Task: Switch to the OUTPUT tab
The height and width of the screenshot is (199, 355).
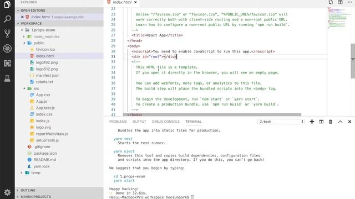Action: tap(139, 122)
